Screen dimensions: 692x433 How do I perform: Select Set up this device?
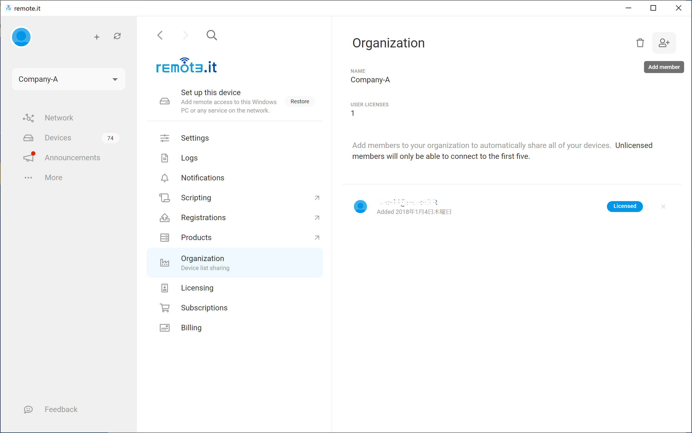pos(235,101)
